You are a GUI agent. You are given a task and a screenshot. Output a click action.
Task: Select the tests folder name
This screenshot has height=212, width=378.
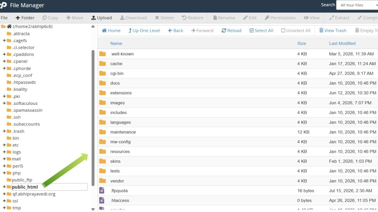[115, 171]
